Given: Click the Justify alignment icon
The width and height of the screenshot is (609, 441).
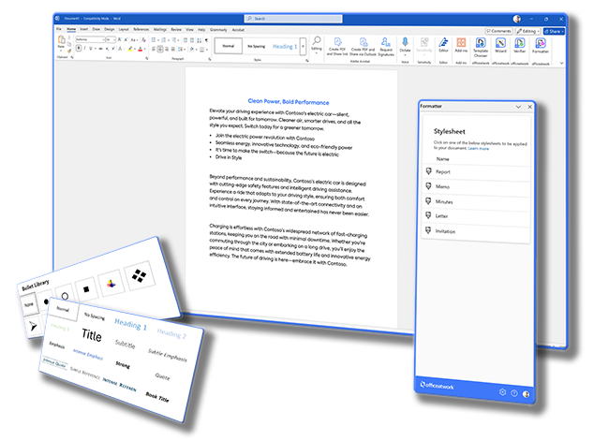Looking at the screenshot, I should pyautogui.click(x=172, y=49).
